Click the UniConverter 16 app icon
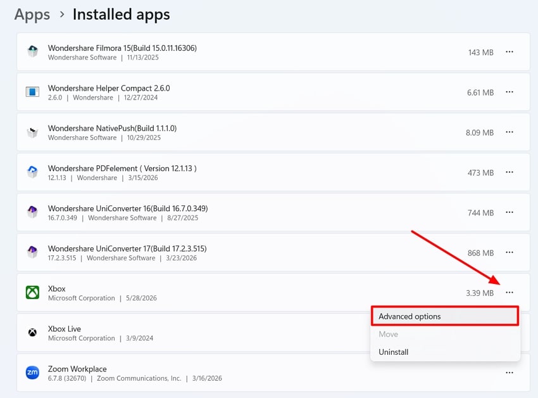 [32, 212]
